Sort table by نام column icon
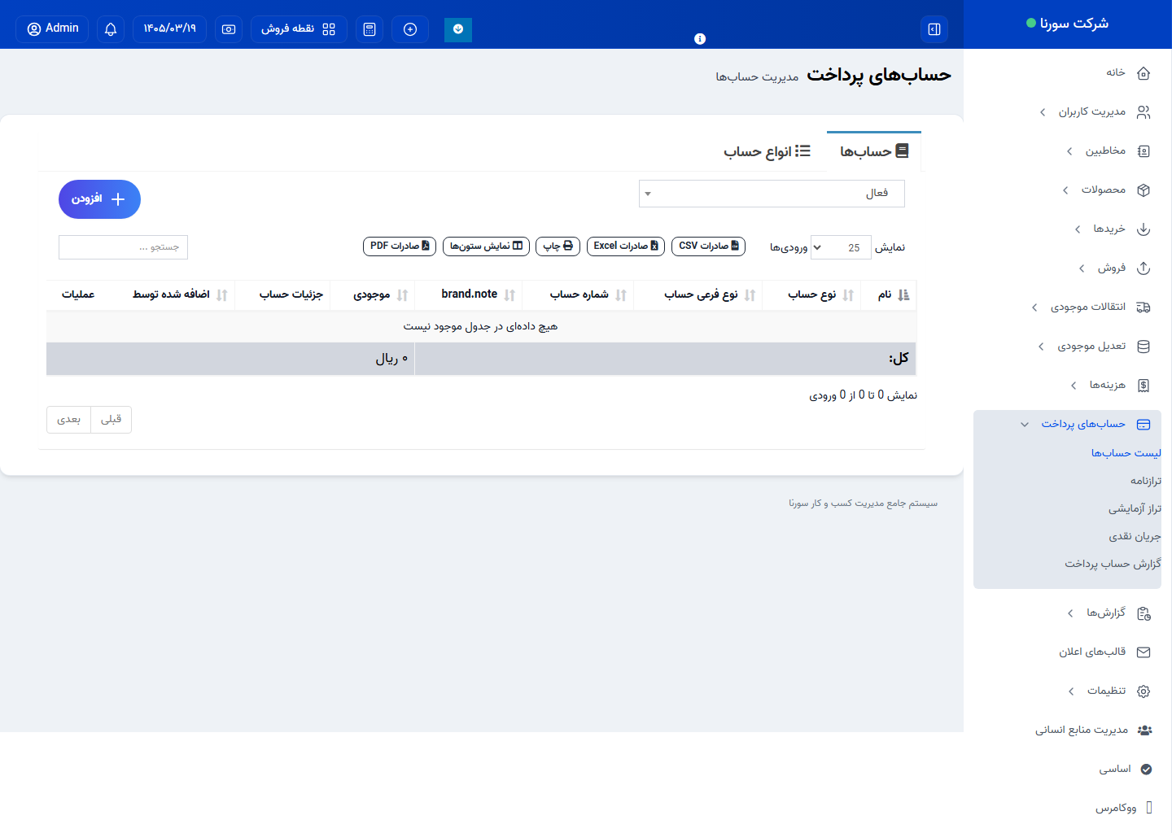This screenshot has height=833, width=1172. point(903,295)
